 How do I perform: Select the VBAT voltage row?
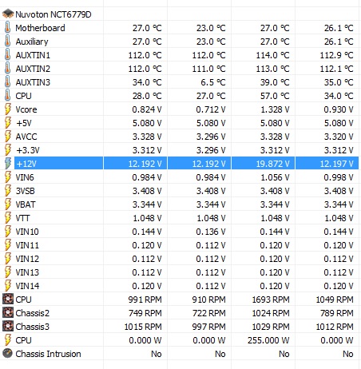(180, 204)
